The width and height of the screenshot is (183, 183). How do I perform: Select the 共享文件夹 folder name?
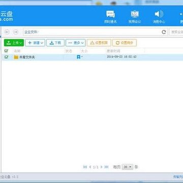[27, 57]
